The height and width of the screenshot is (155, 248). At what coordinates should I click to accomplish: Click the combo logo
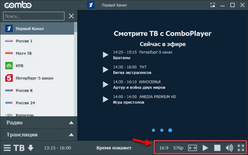18,5
